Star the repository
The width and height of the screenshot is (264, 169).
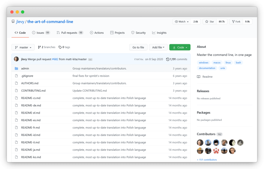coord(210,22)
